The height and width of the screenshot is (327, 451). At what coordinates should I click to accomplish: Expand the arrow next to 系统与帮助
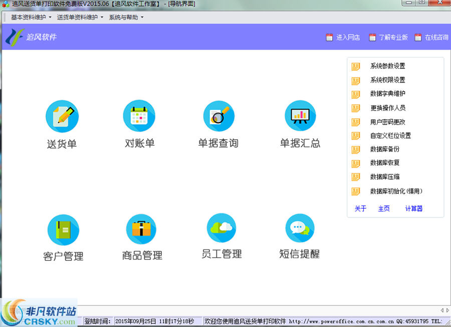tap(142, 17)
